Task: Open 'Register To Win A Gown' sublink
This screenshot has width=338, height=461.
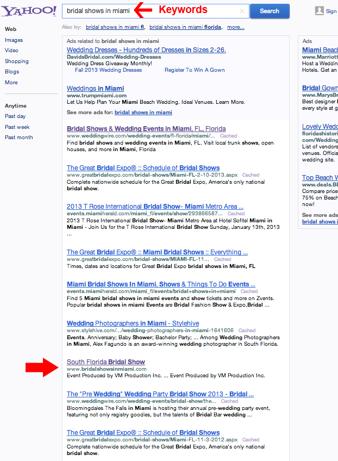Action: pos(195,70)
